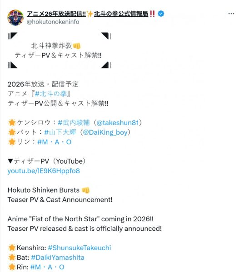Open the youtu.be/lE9K6Hppfo8 teaser link
Viewport: 239px width, 272px height.
click(x=44, y=171)
